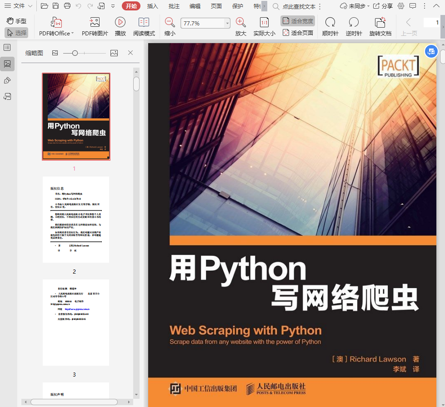Click 放大 zoom in
445x407 pixels.
coord(240,27)
